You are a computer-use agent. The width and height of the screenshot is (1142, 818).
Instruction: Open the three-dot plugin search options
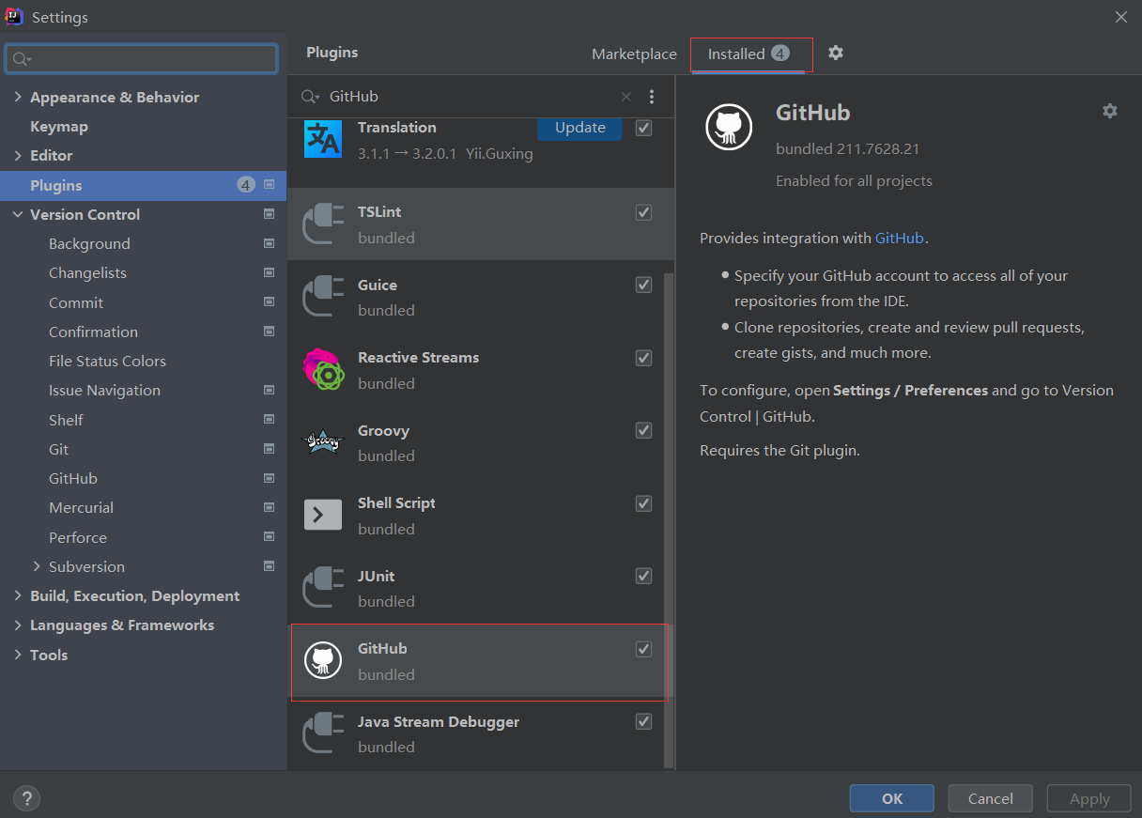click(x=652, y=97)
